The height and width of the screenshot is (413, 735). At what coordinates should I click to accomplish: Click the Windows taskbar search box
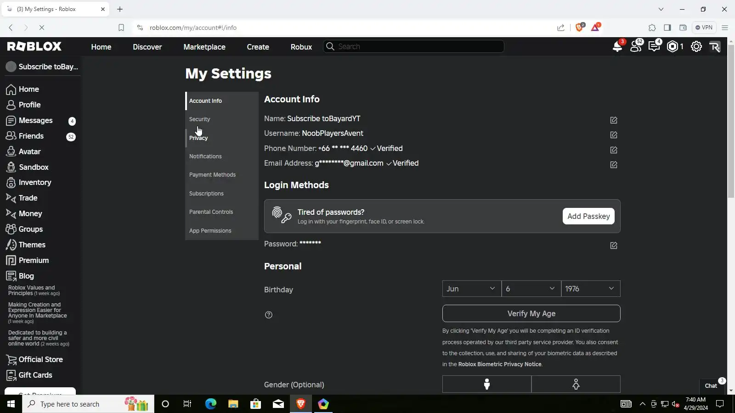[x=88, y=404]
